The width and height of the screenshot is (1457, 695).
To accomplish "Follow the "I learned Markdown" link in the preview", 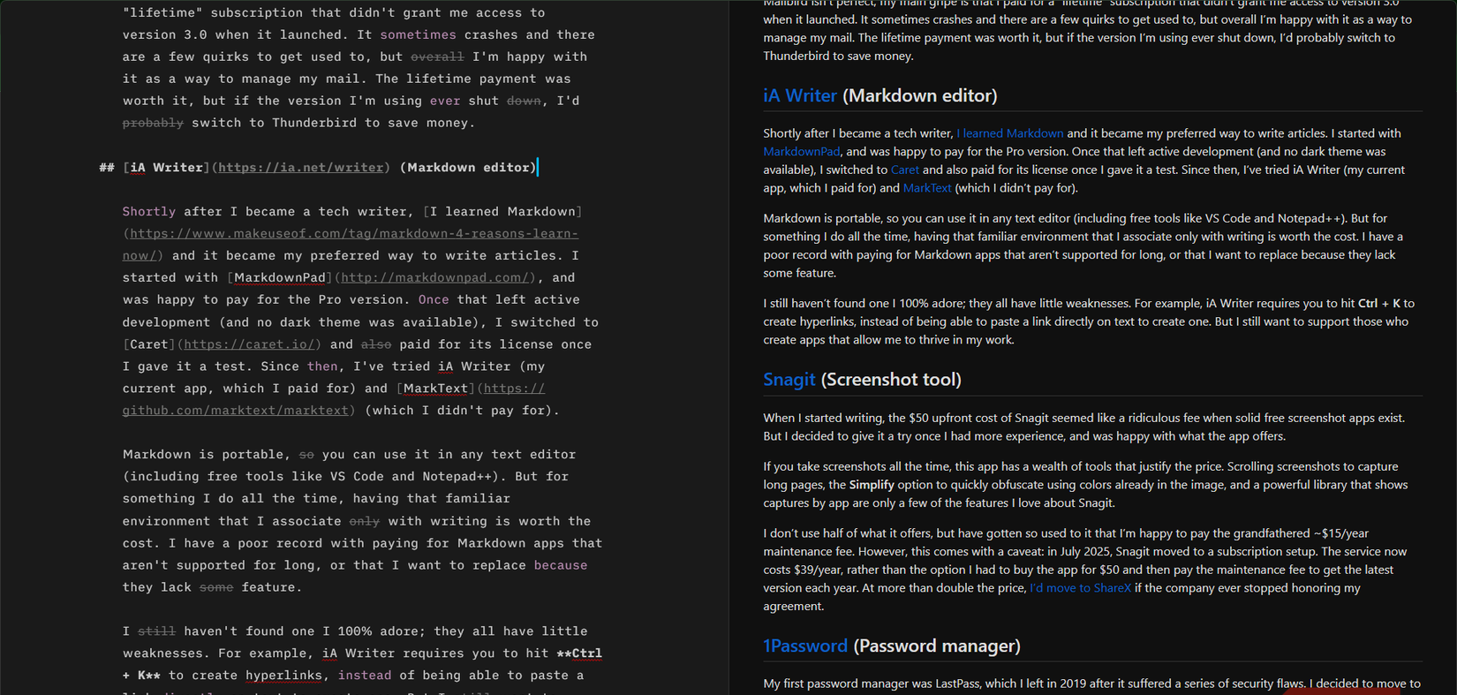I will pos(1010,133).
